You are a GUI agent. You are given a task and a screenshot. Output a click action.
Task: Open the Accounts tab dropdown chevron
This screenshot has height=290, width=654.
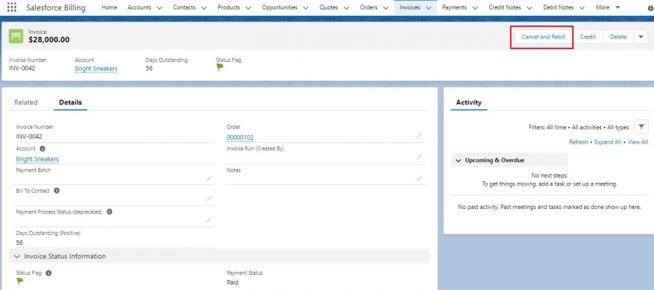159,7
